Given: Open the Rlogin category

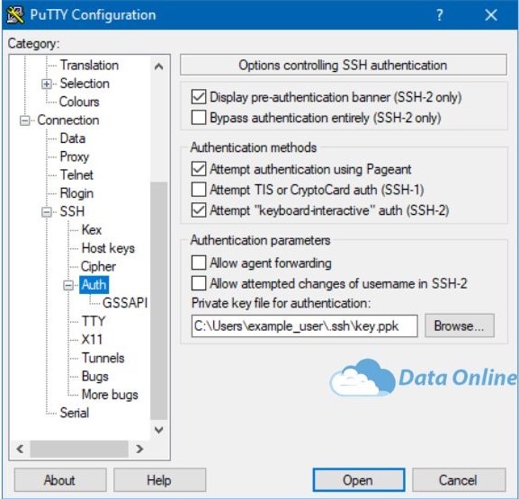Looking at the screenshot, I should pyautogui.click(x=76, y=193).
